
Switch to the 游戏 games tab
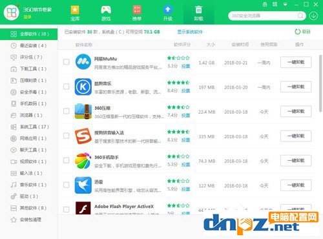(x=106, y=13)
